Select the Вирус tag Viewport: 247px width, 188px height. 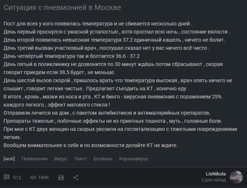coord(61,159)
